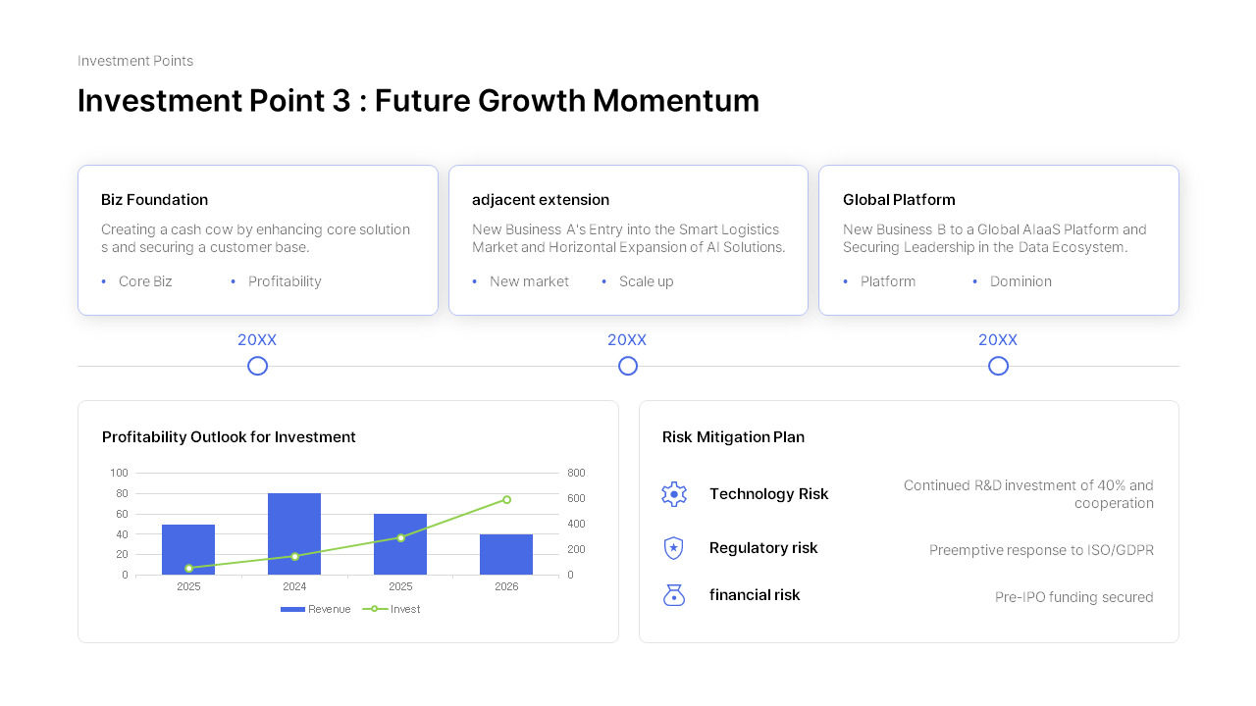Select the "adjacent extension" card heading
This screenshot has width=1256, height=706.
541,200
